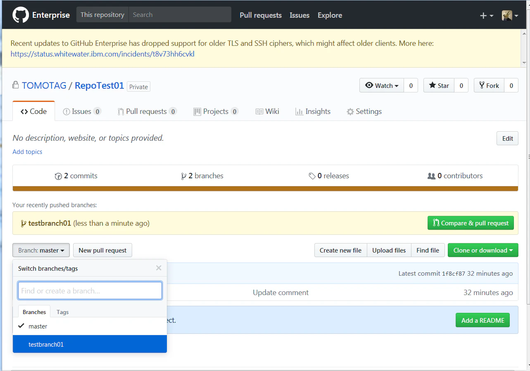This screenshot has height=371, width=530.
Task: Expand the Watch dropdown
Action: coord(382,85)
